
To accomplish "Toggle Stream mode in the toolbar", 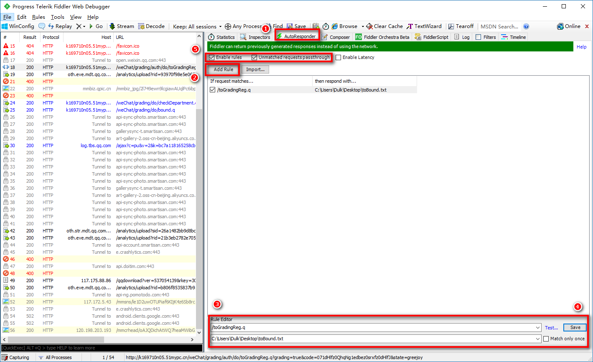I will 122,26.
